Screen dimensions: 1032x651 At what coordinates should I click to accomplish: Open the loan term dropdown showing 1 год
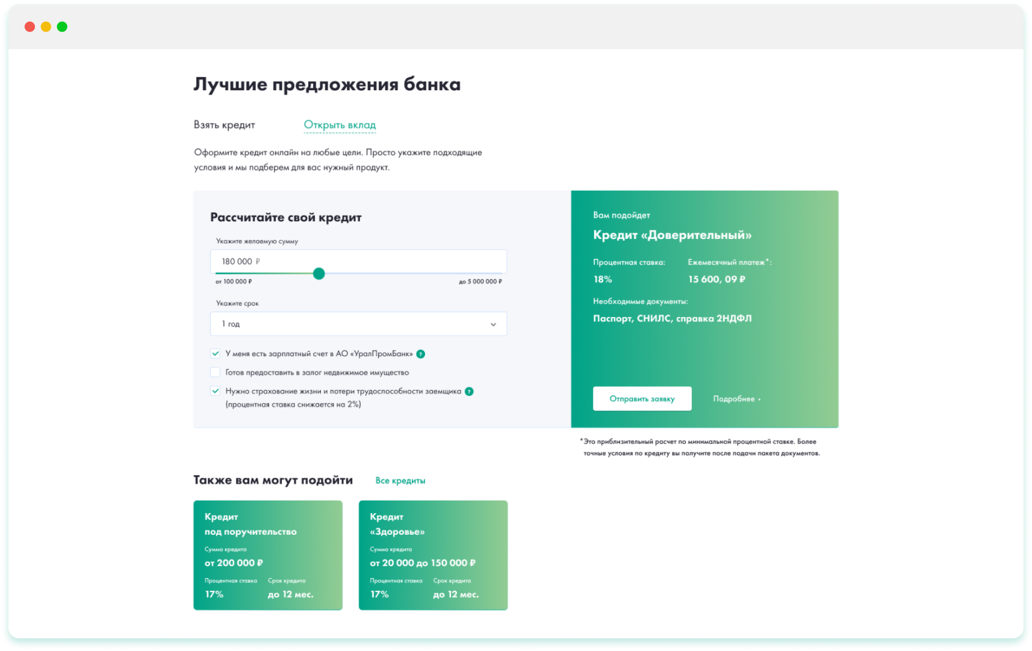(x=358, y=324)
